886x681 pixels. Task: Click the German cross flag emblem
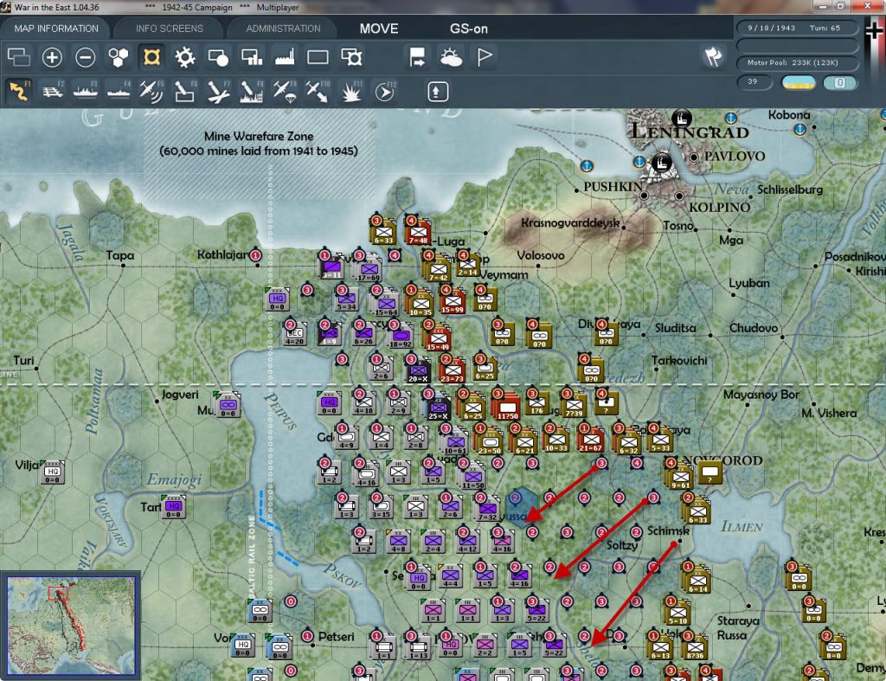(874, 32)
